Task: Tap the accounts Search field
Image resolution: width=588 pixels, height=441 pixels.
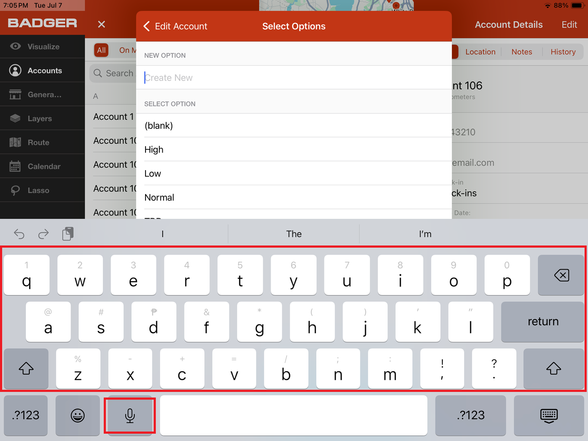Action: pyautogui.click(x=113, y=73)
